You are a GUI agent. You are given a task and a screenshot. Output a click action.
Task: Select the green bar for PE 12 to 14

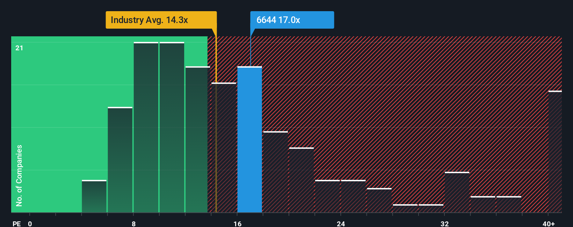[198, 139]
